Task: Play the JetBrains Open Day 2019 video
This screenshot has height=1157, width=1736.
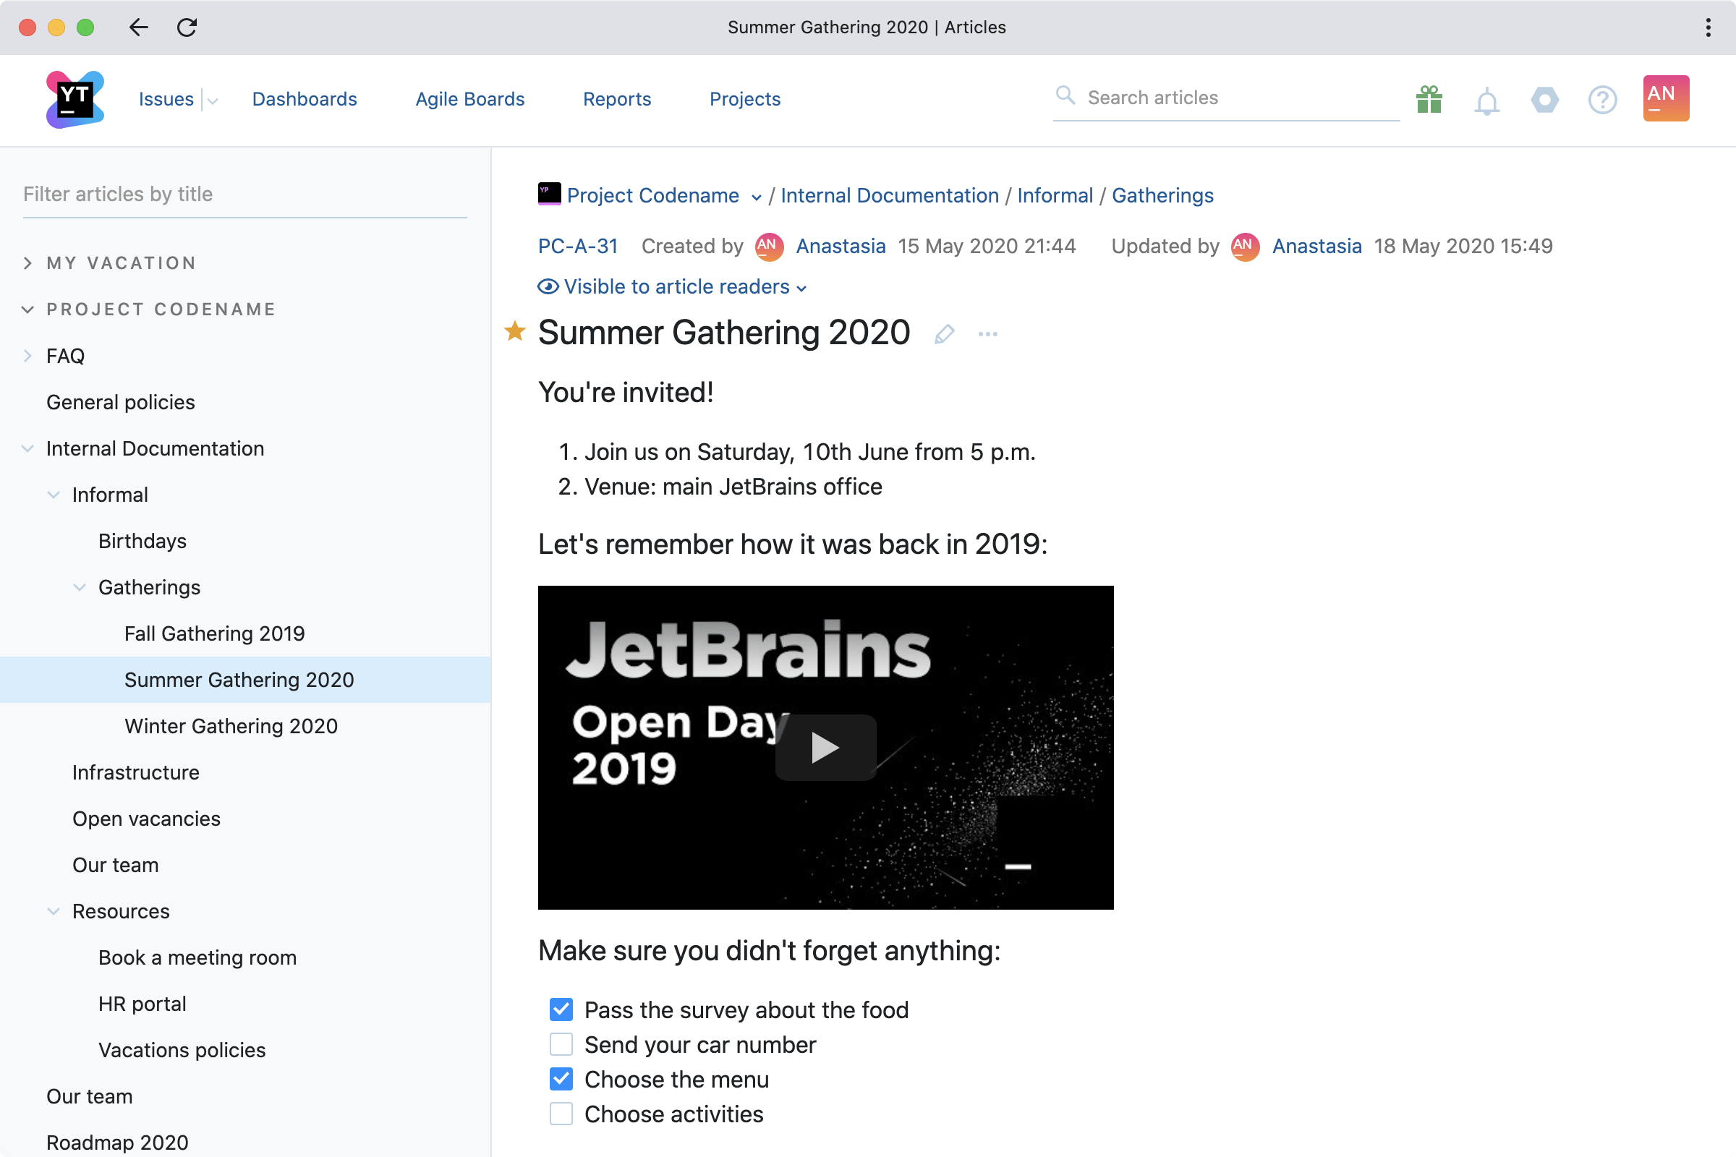Action: coord(825,746)
